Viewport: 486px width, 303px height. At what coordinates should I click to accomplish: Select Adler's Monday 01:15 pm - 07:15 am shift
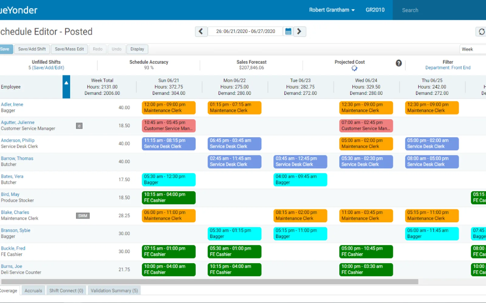point(234,108)
